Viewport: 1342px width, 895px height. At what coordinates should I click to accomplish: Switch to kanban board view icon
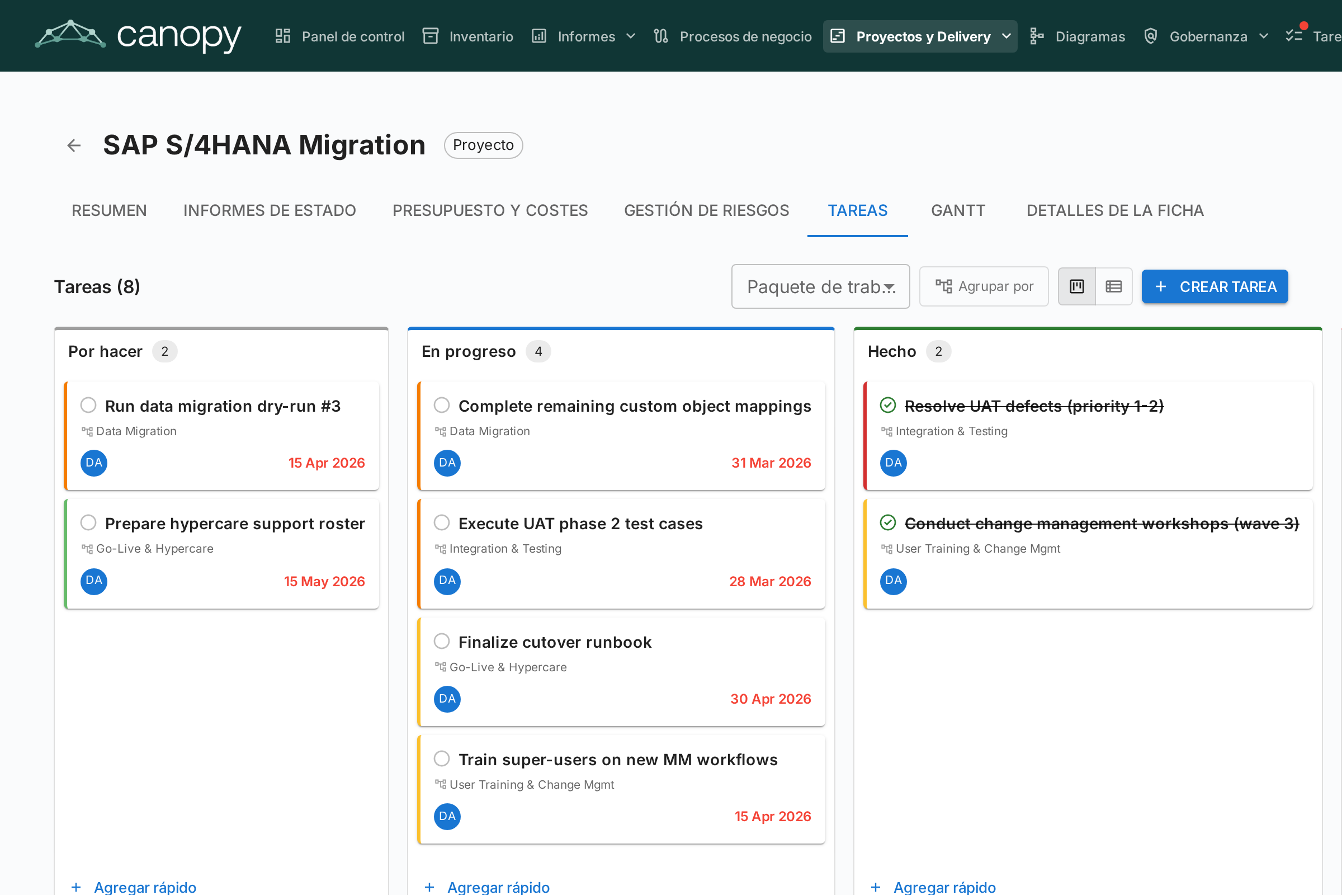(x=1077, y=286)
